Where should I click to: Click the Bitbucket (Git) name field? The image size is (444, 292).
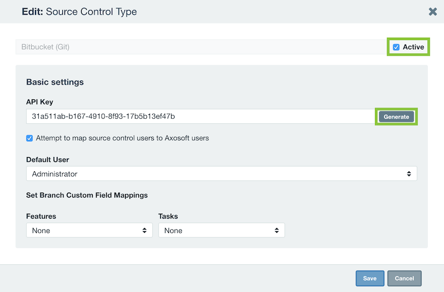tap(201, 47)
